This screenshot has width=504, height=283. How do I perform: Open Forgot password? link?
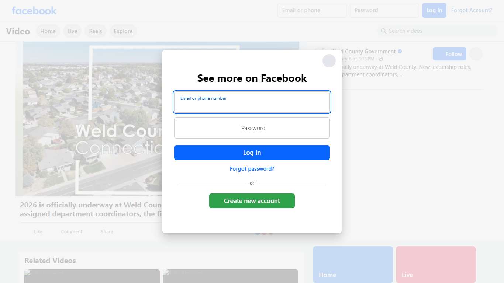point(252,169)
